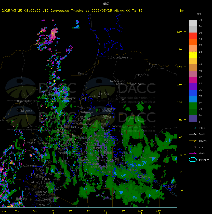Click the 'Cacheuta' map label
This screenshot has width=212, height=214.
pyautogui.click(x=44, y=143)
